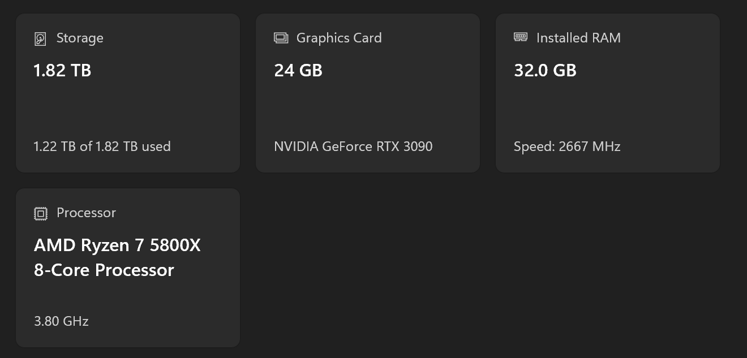The height and width of the screenshot is (358, 747).
Task: Click the Storage disk icon
Action: pyautogui.click(x=40, y=38)
